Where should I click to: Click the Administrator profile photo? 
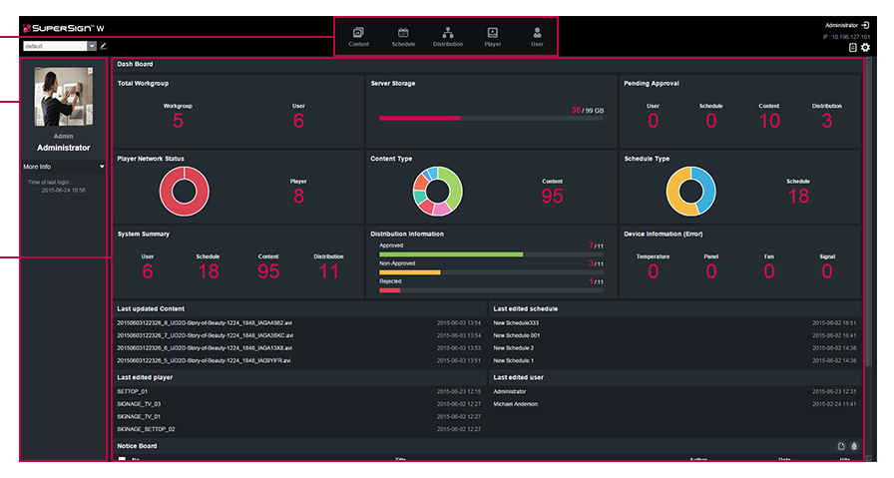coord(63,99)
